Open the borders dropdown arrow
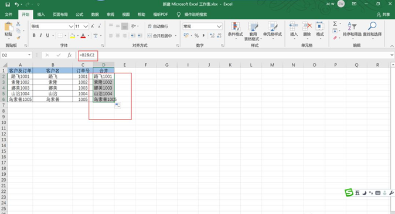The image size is (395, 214). [66, 36]
